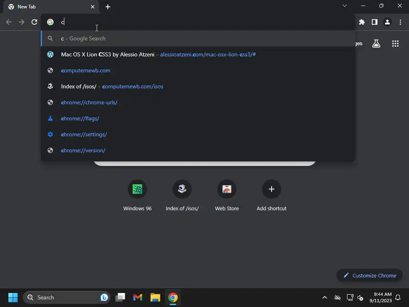Launch Gmail from the taskbar
Image resolution: width=409 pixels, height=307 pixels.
coord(138,297)
